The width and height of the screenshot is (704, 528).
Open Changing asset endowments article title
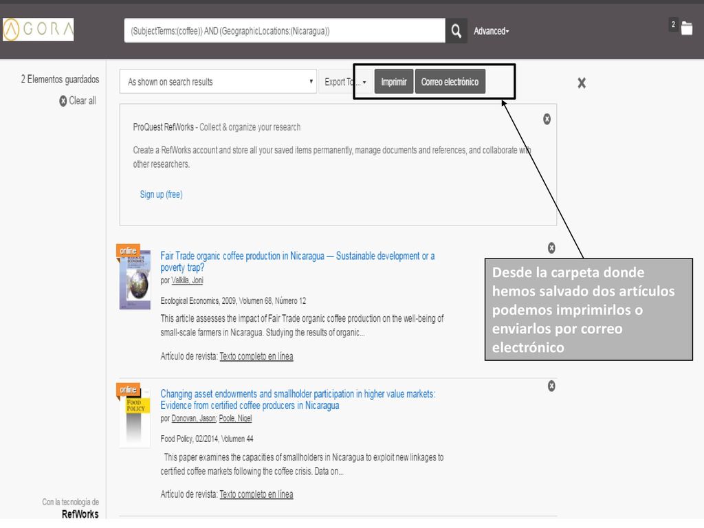pos(298,399)
